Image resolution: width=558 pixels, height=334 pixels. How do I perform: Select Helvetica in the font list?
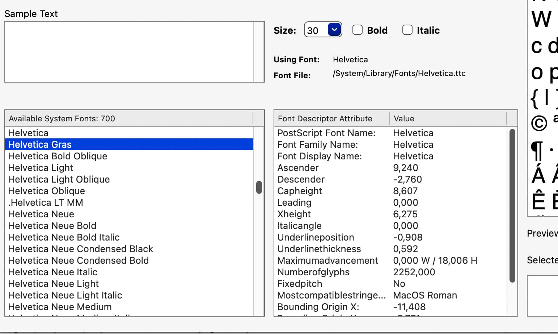tap(129, 133)
